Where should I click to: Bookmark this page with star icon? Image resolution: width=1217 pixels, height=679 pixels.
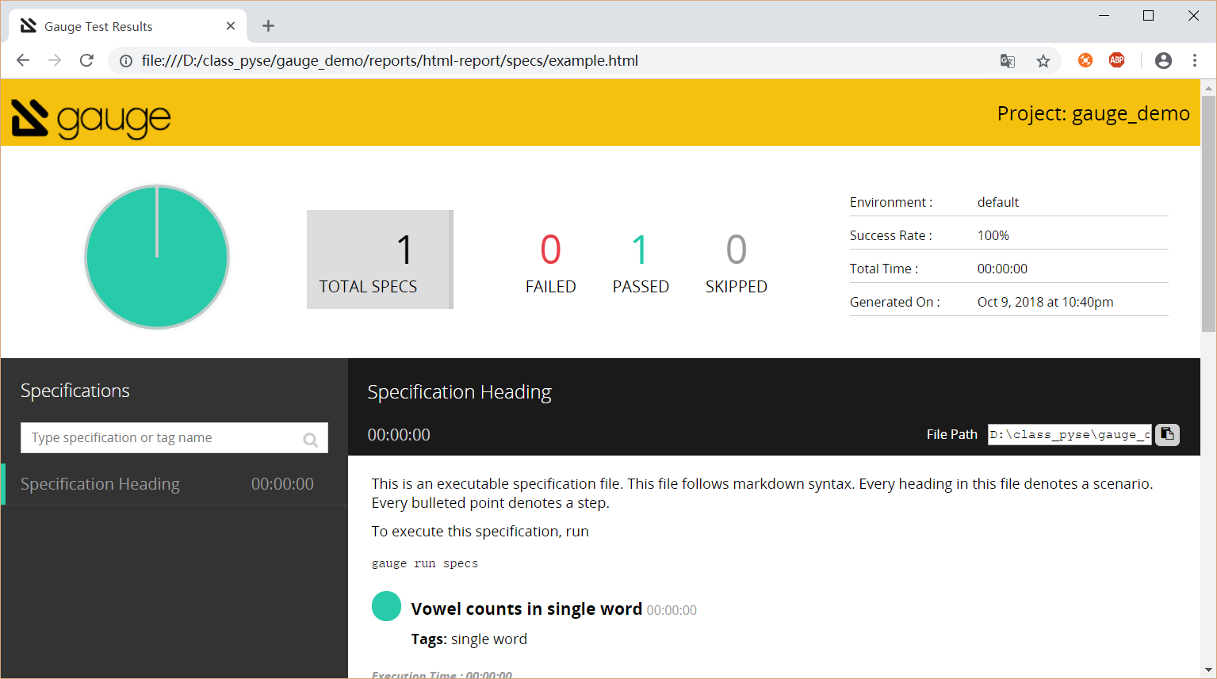pos(1043,61)
